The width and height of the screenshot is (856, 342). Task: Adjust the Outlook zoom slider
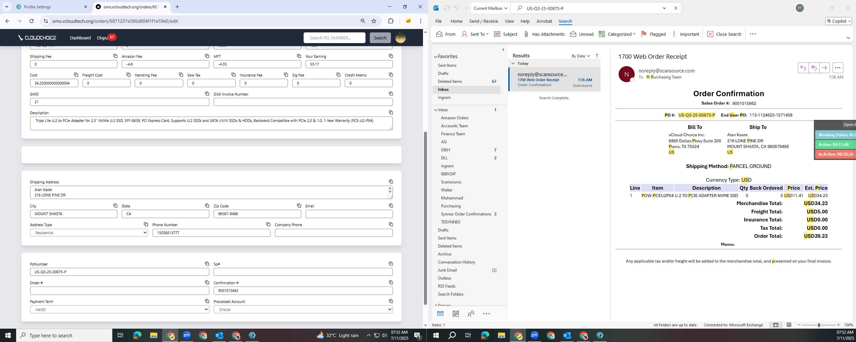click(819, 325)
